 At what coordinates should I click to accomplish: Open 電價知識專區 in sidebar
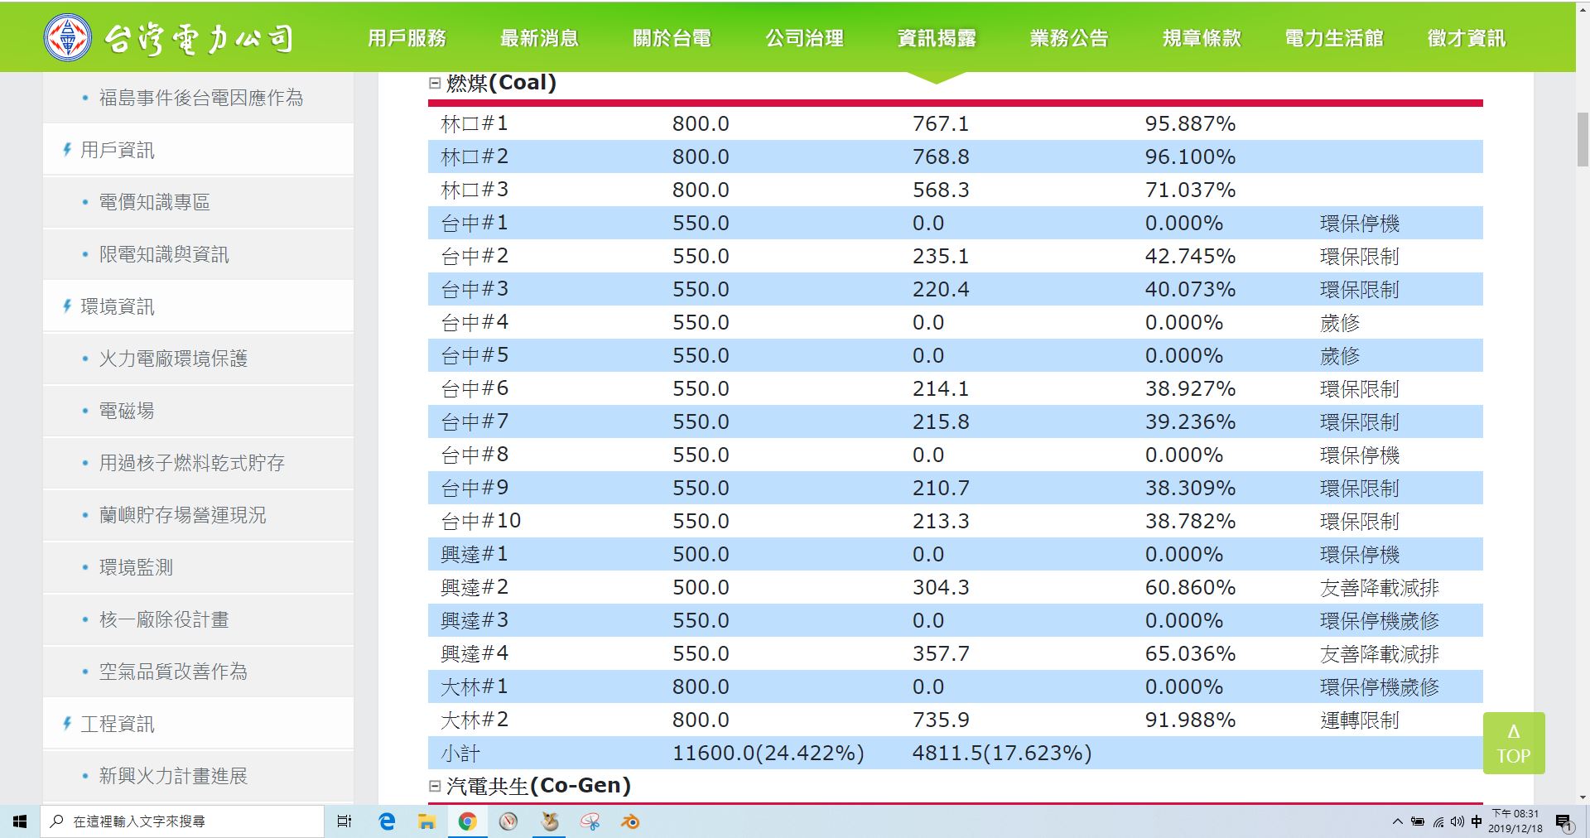coord(155,202)
